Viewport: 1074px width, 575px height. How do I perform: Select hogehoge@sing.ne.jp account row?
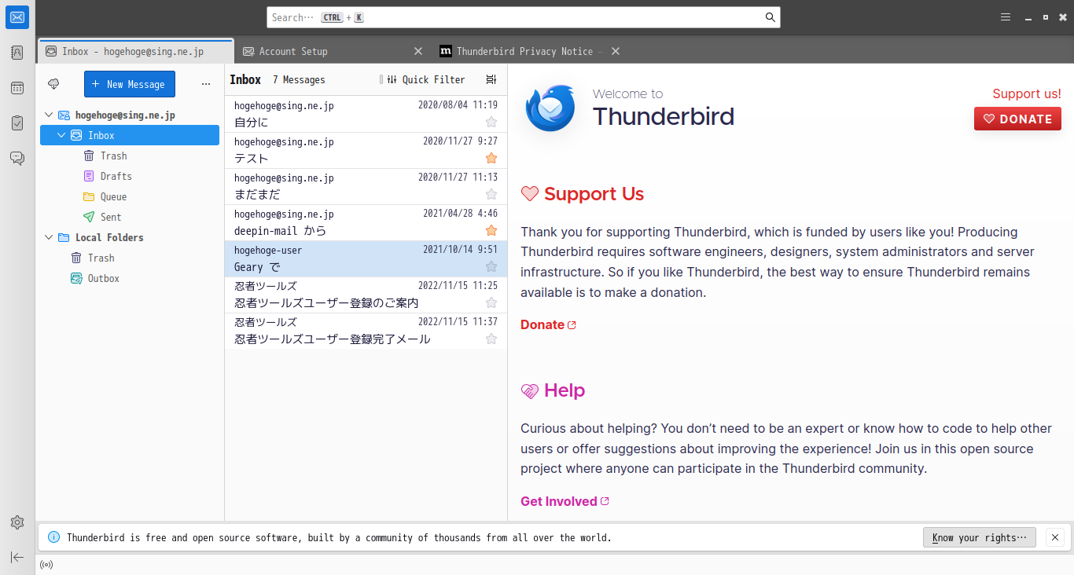[130, 115]
